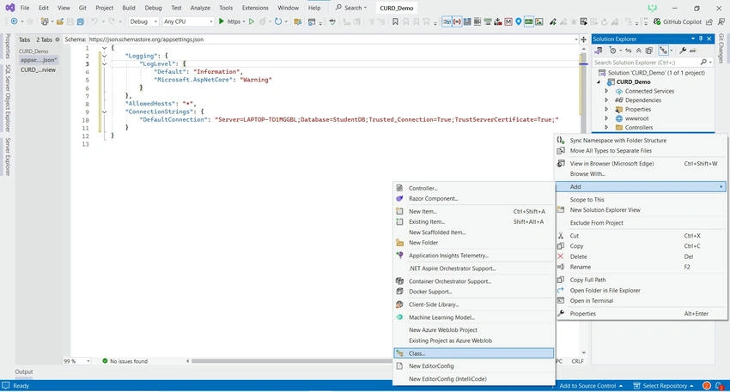Click Rename in the context menu
This screenshot has width=730, height=392.
click(641, 267)
